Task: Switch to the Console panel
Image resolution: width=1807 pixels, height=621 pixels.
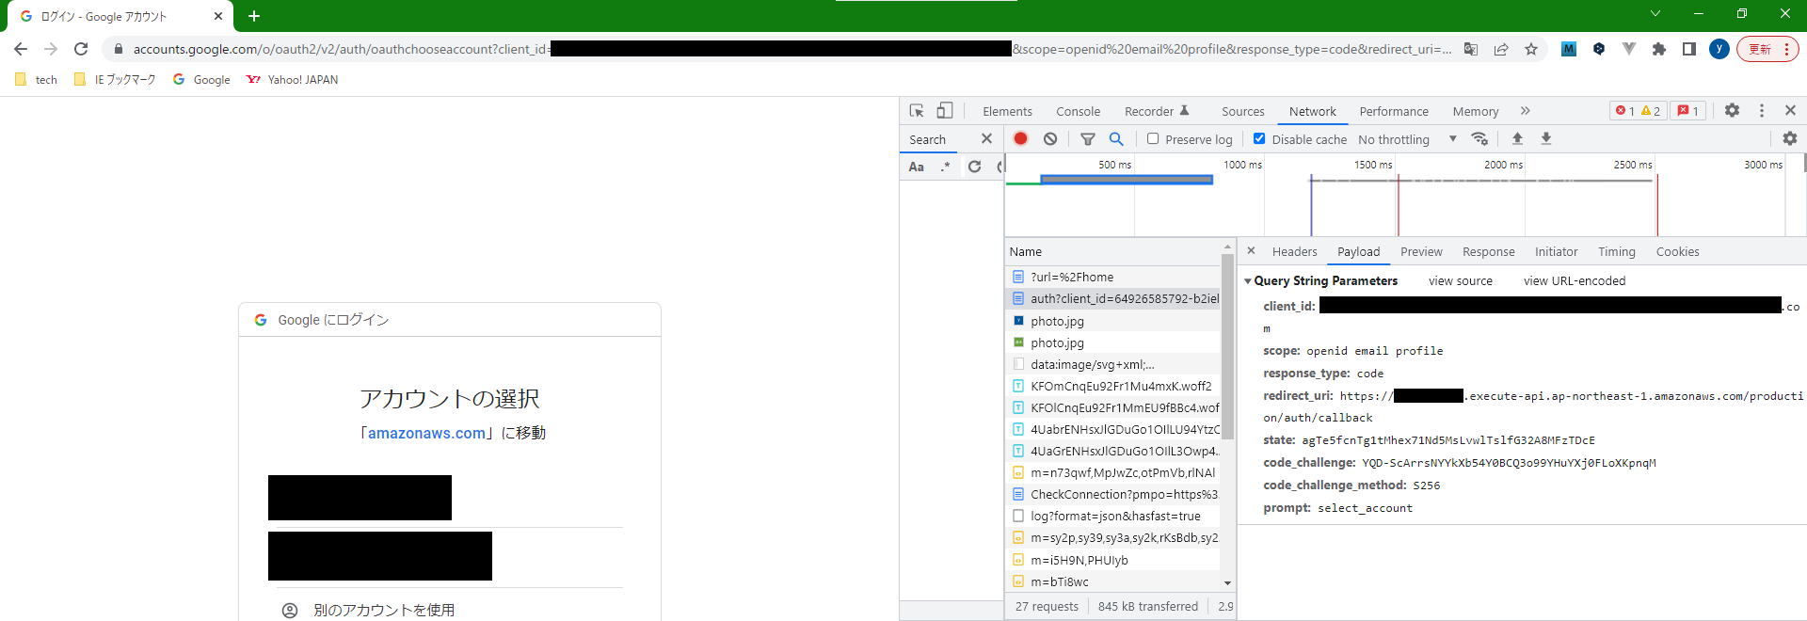Action: (x=1078, y=111)
